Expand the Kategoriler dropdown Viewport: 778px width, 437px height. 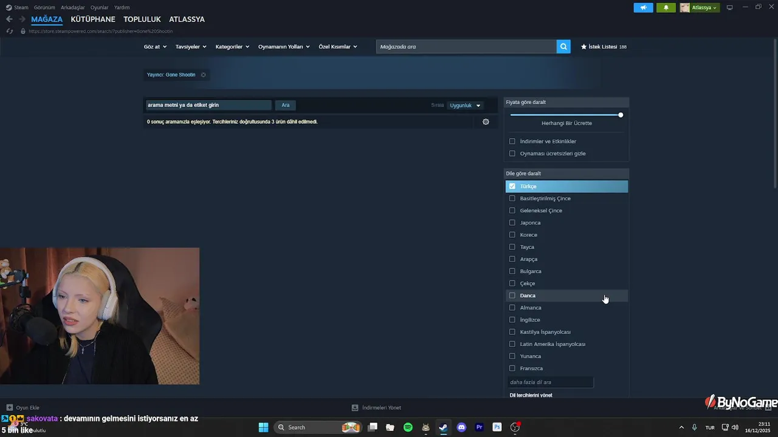232,47
